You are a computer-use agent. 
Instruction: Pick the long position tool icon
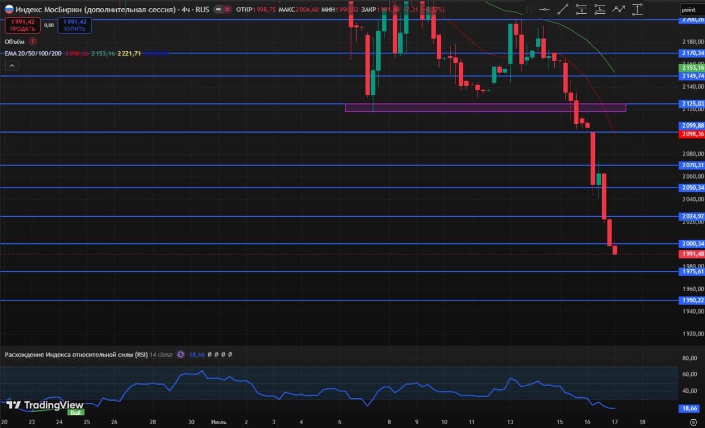[600, 9]
